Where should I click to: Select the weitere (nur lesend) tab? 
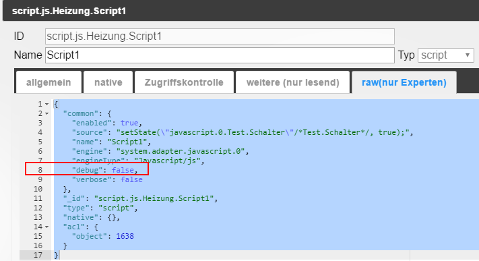292,82
